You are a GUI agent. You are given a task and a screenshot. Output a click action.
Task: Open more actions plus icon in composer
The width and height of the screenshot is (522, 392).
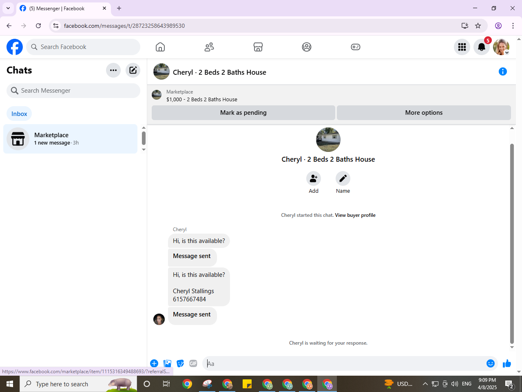[x=154, y=363]
